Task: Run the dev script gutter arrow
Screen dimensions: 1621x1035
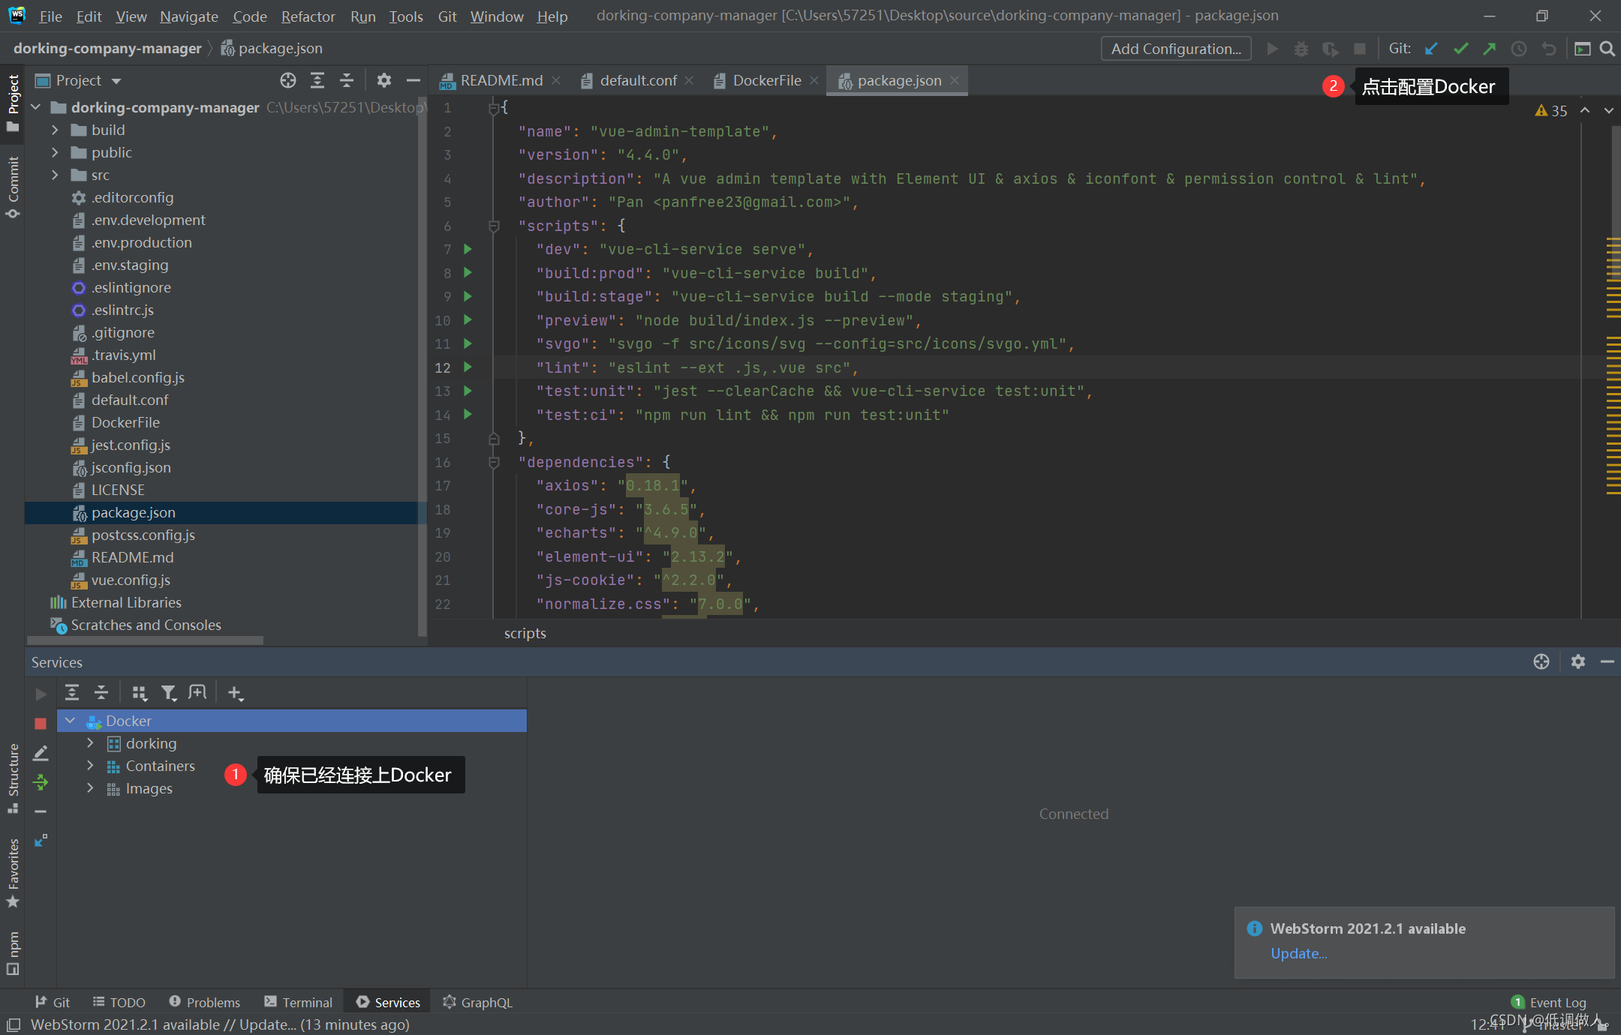Action: coord(468,249)
